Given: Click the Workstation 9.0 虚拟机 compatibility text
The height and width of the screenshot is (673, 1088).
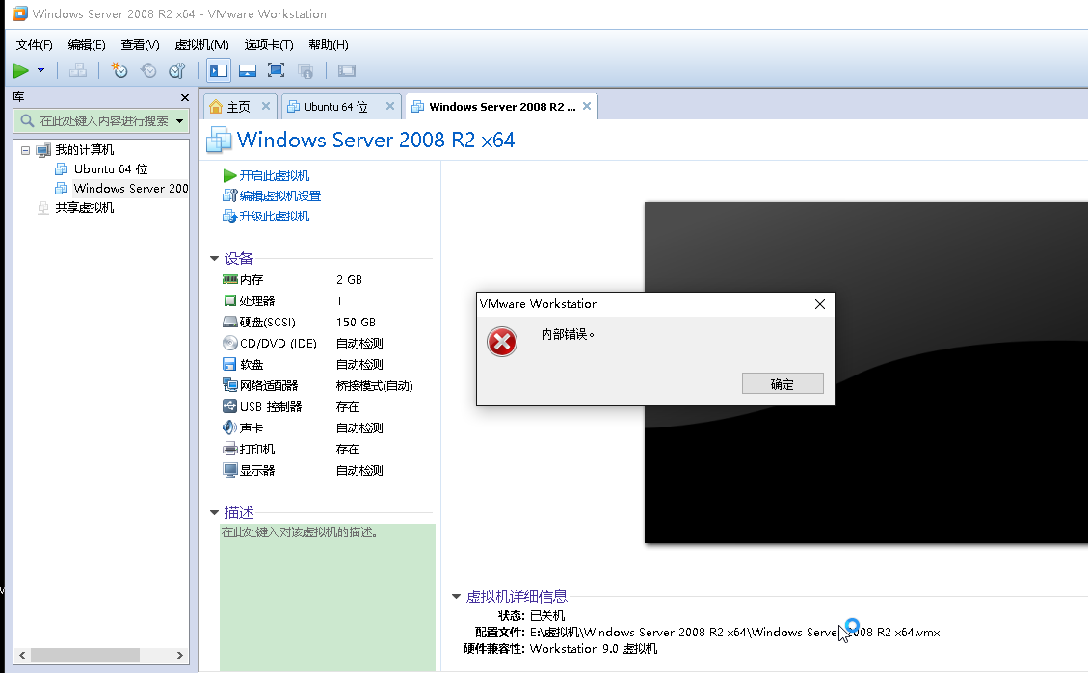Looking at the screenshot, I should (594, 649).
